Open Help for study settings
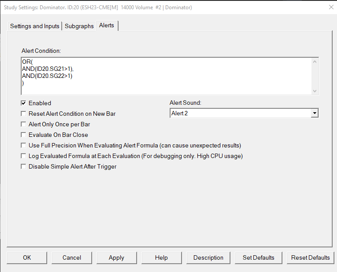The width and height of the screenshot is (337, 272). point(161,257)
